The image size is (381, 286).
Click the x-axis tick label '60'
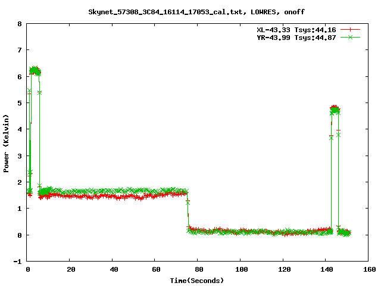156,269
